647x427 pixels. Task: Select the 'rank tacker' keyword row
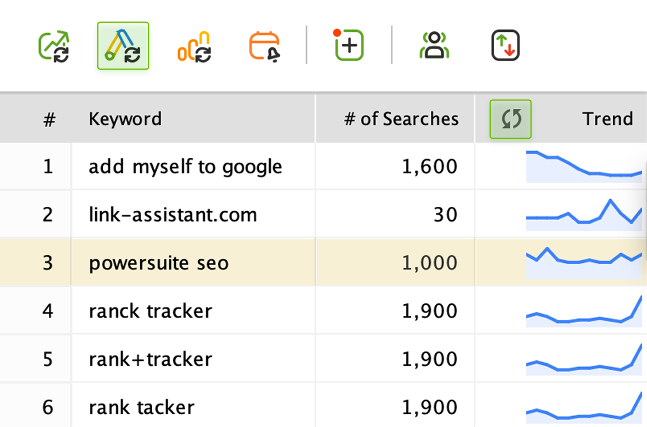tap(323, 406)
